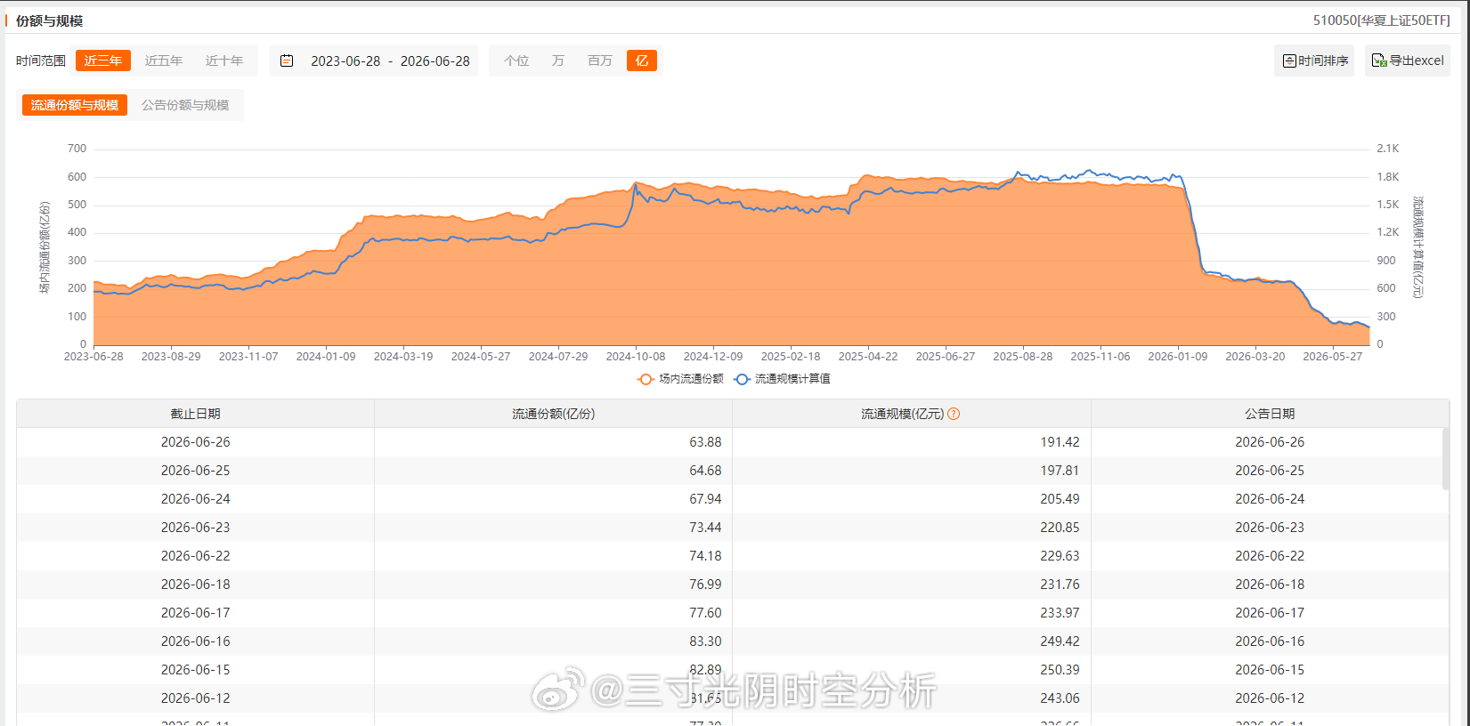Select the 近三年 time range
Screen dimensions: 1470x726
(x=103, y=60)
